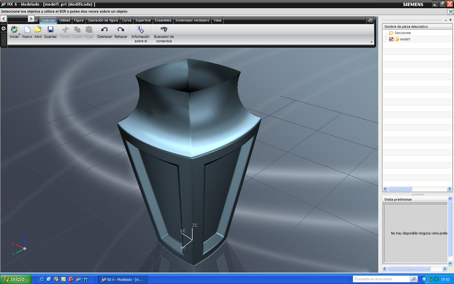Click the gear settings icon on left bar
The height and width of the screenshot is (284, 454).
click(x=3, y=28)
